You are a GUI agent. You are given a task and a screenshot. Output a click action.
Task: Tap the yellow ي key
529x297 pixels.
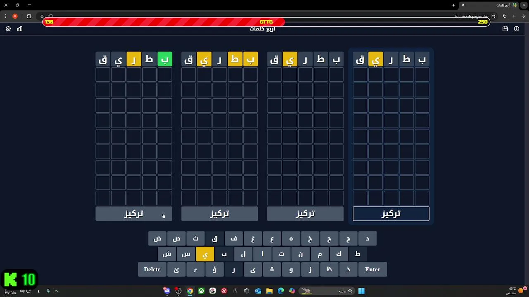(205, 254)
